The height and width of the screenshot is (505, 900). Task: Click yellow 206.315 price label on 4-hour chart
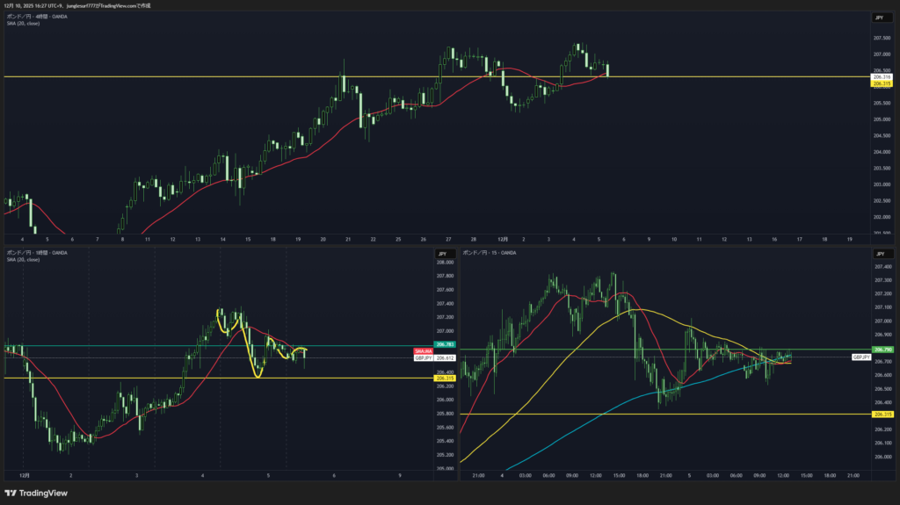click(880, 83)
